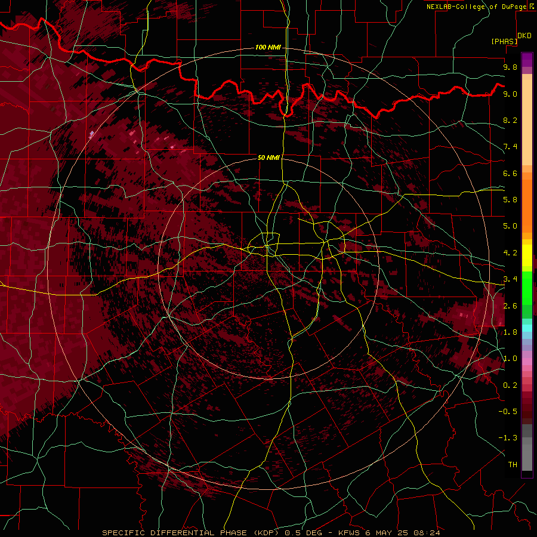Click the 3.4 scale value

pyautogui.click(x=510, y=279)
